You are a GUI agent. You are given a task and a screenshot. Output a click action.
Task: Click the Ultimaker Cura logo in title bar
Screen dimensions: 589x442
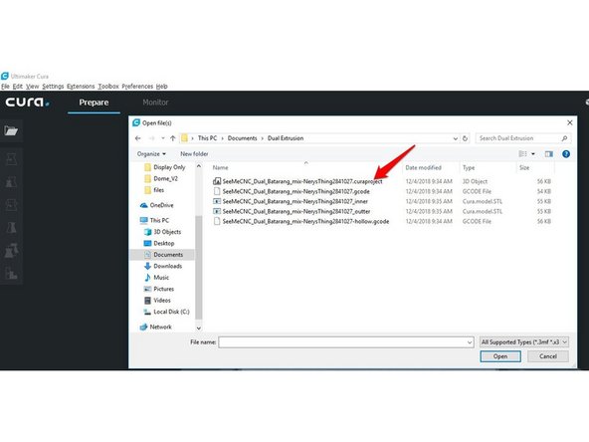[5, 76]
